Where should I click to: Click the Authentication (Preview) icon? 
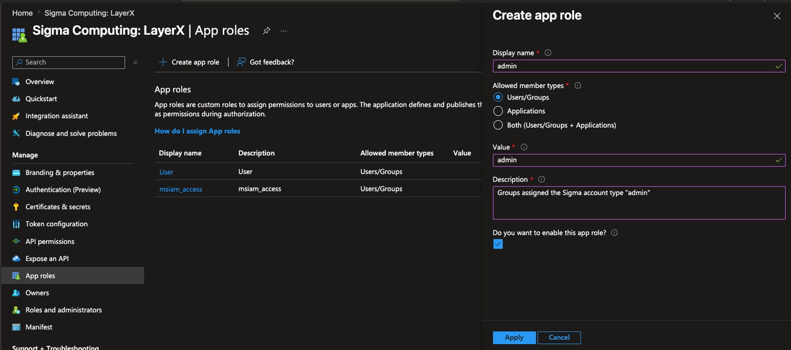(x=16, y=190)
